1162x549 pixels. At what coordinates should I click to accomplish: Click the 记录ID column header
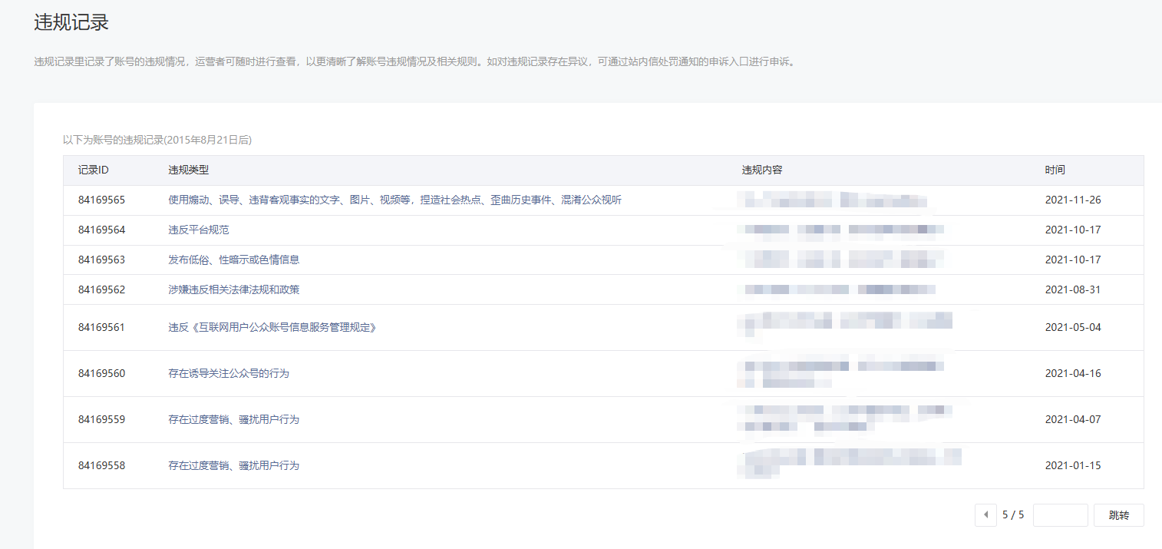click(94, 170)
